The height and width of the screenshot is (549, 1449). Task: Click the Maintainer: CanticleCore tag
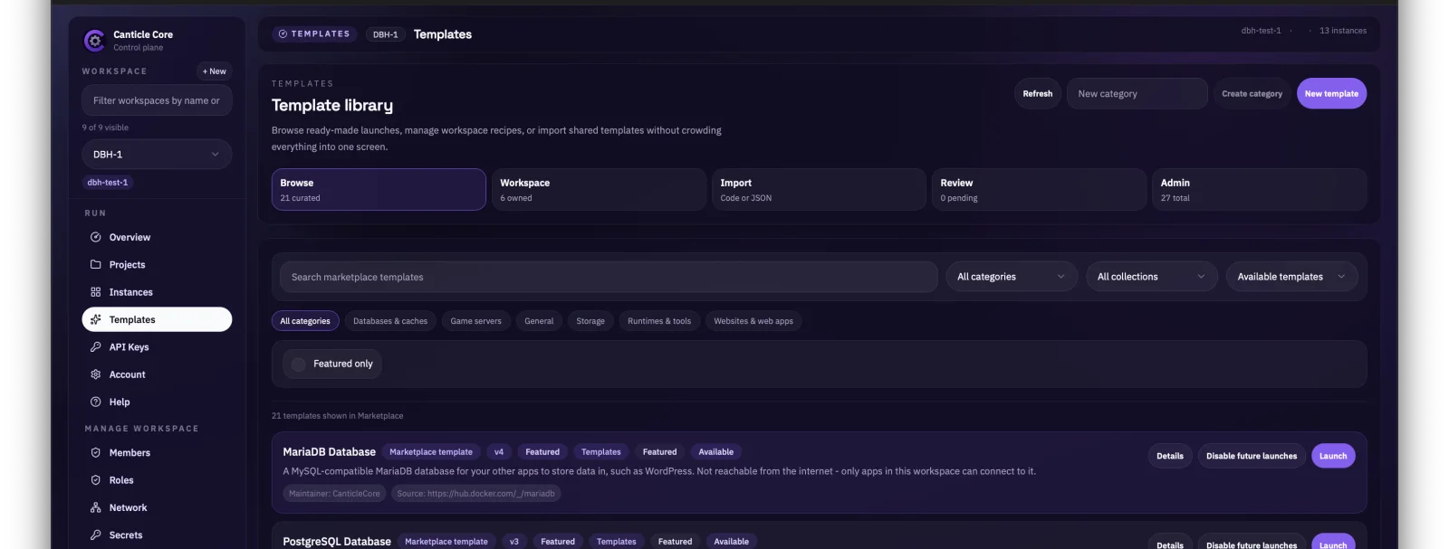[334, 493]
